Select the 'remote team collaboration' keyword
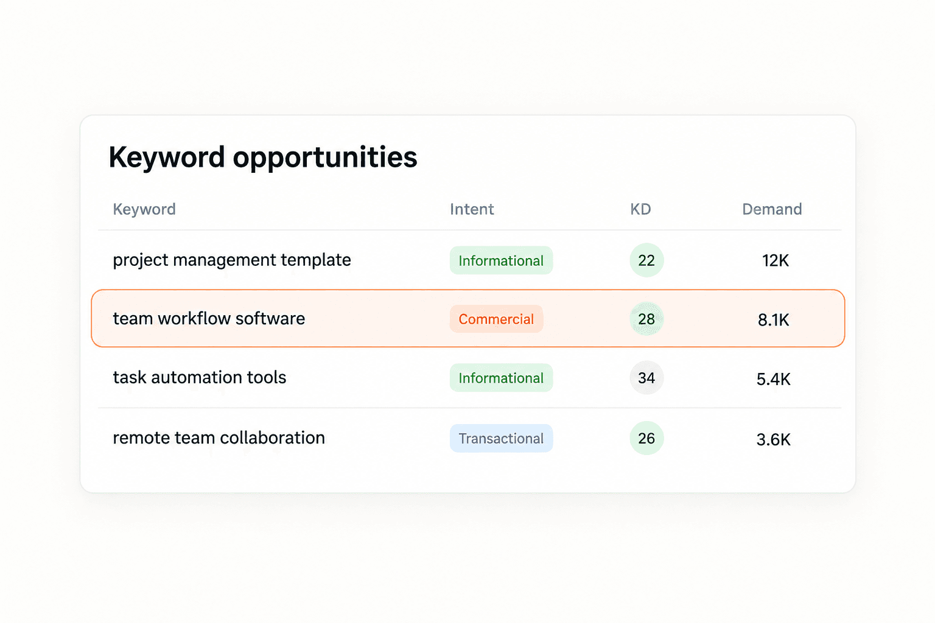This screenshot has width=935, height=623. 219,437
